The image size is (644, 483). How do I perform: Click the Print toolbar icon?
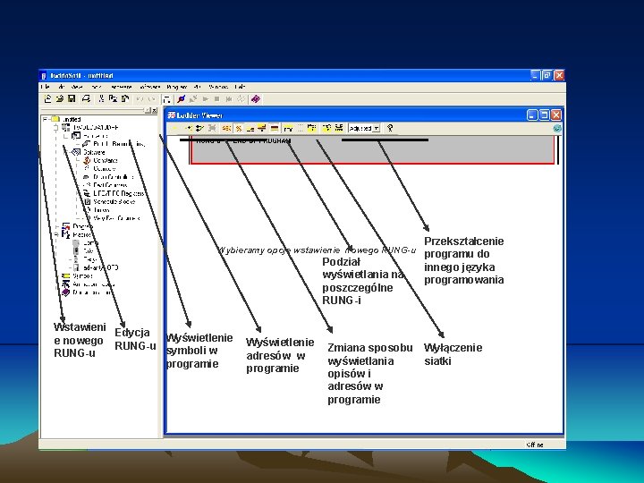[86, 99]
